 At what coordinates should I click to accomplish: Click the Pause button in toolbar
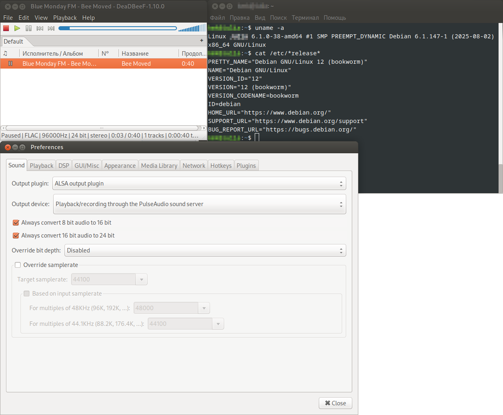[29, 28]
